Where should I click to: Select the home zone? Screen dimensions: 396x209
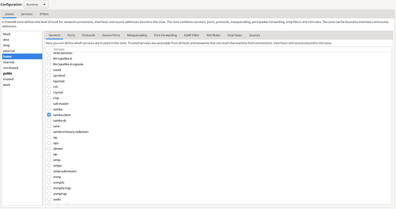22,57
